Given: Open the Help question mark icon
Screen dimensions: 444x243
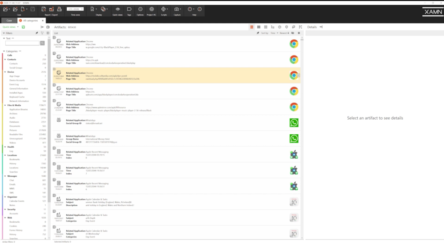Looking at the screenshot, I should click(x=190, y=9).
